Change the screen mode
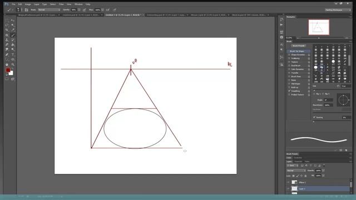Screen dimensions: 356x200 tap(13, 79)
